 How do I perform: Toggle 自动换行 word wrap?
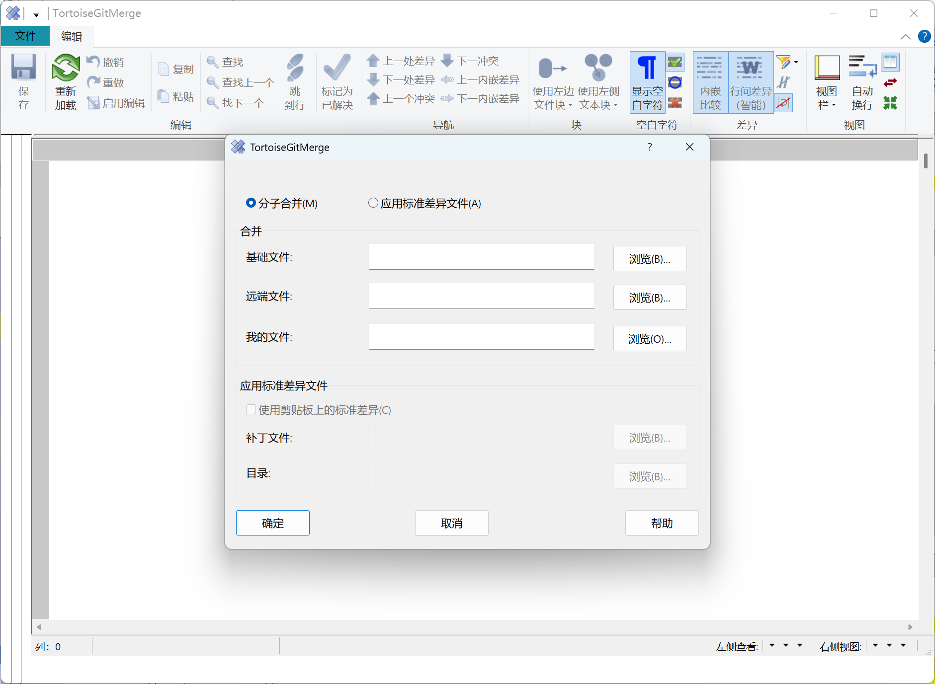862,82
